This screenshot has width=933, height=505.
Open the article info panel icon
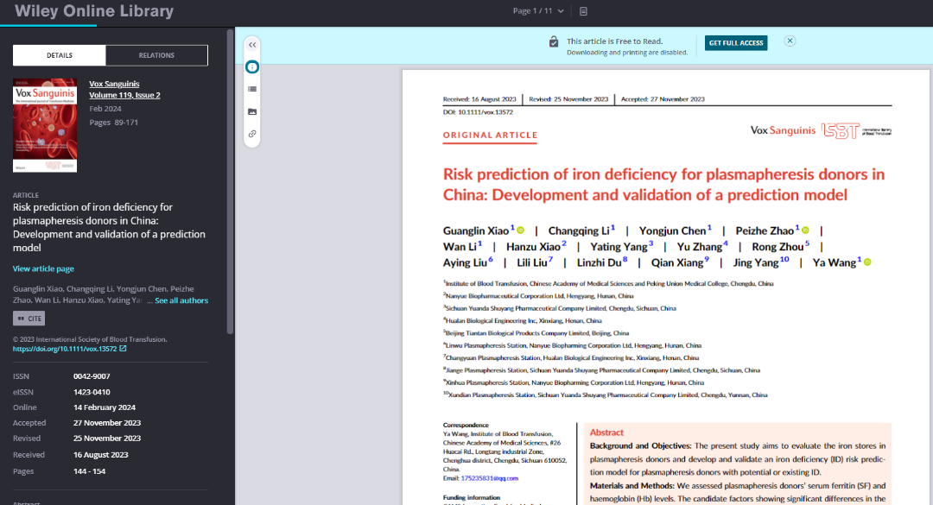click(x=252, y=67)
